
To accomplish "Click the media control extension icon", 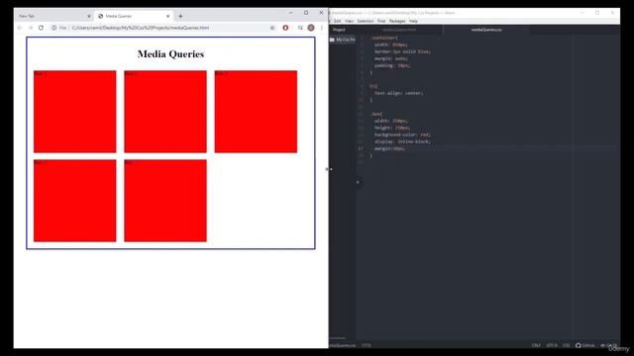I will click(300, 28).
